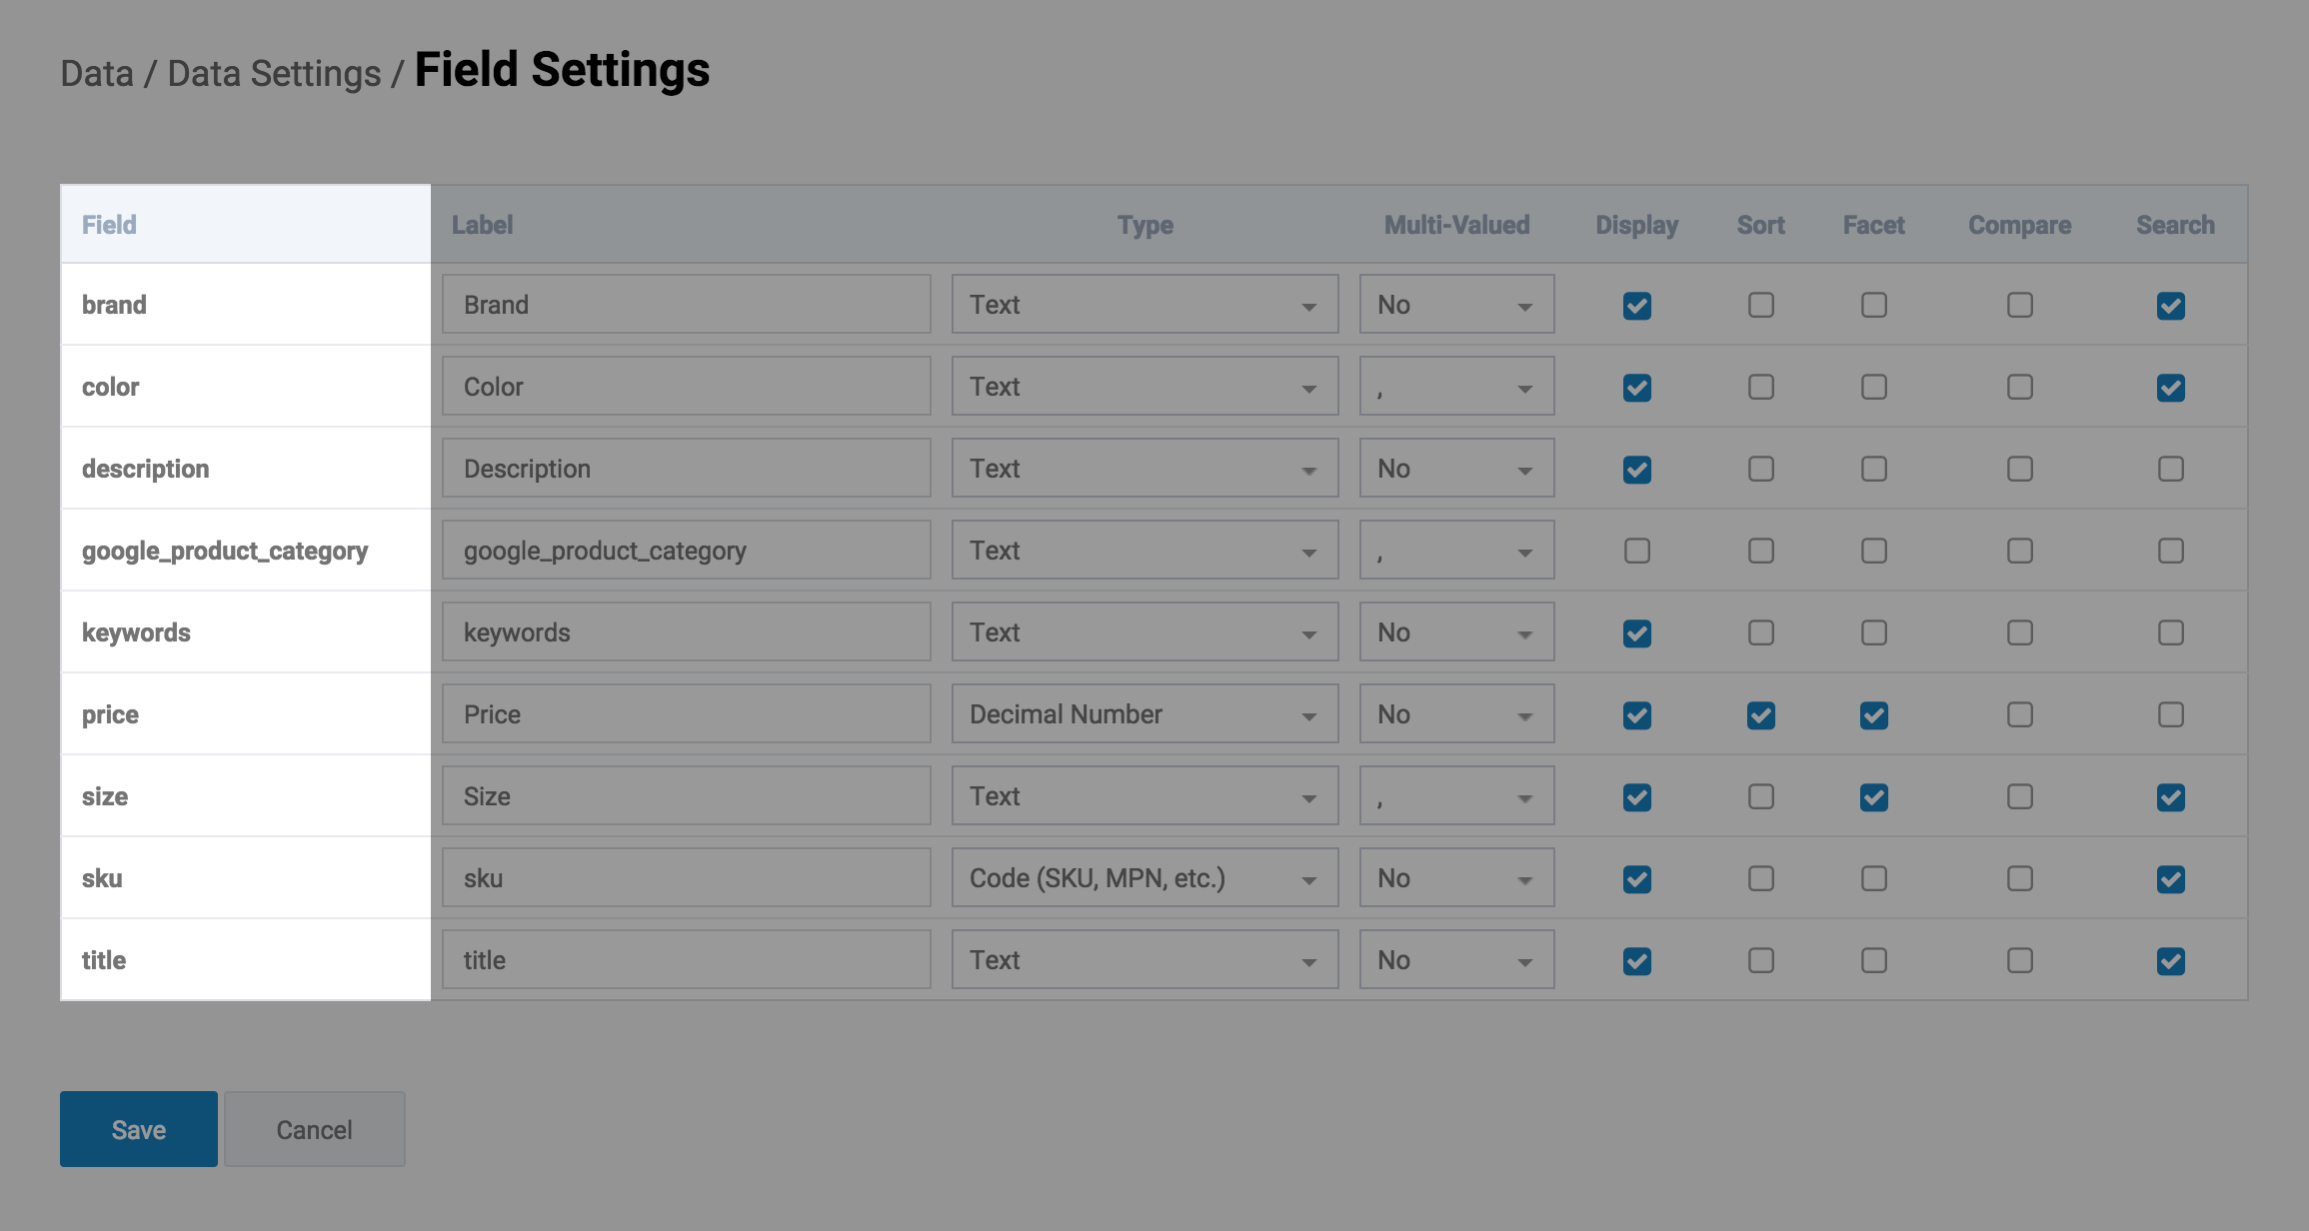Click the Label input for keywords

[x=686, y=632]
